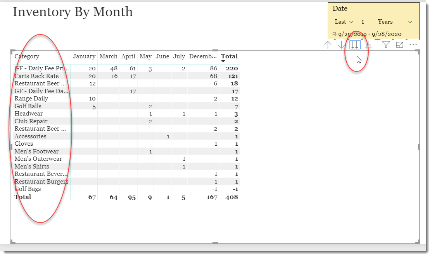Viewport: 432px width, 257px height.
Task: Open the Last relative date dropdown
Action: point(343,22)
